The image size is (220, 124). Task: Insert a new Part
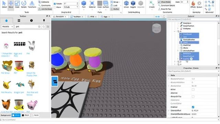(x=84, y=4)
